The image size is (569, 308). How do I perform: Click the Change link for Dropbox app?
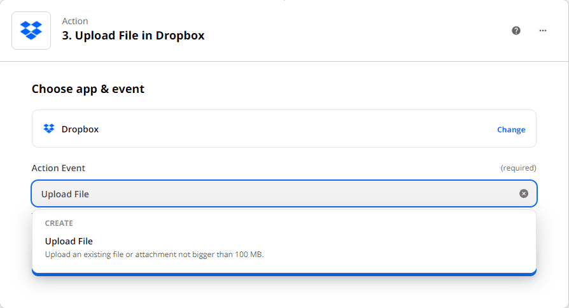[x=511, y=130]
